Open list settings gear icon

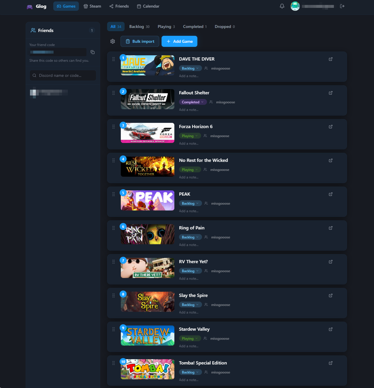(113, 41)
